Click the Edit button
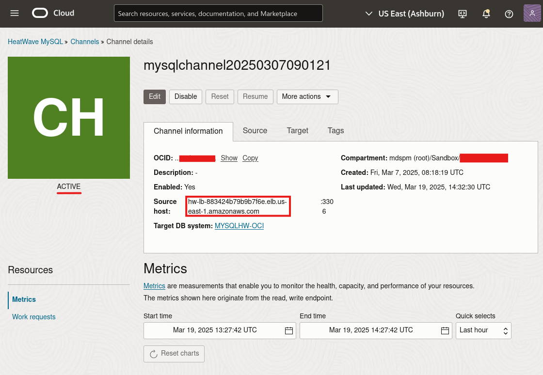 coord(155,96)
